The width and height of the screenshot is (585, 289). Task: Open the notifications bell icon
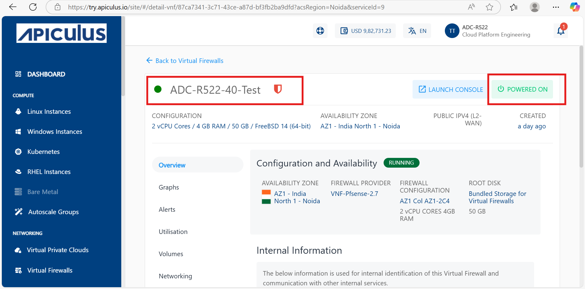561,31
